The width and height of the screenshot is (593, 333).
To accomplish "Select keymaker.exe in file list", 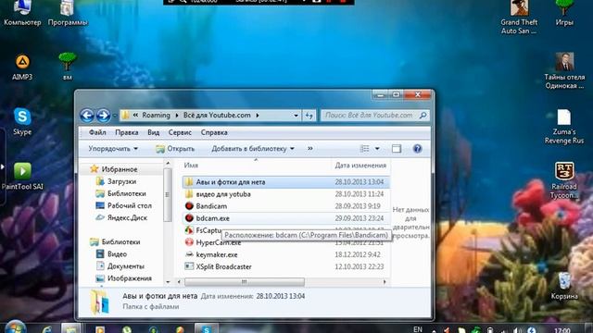I will [x=286, y=254].
